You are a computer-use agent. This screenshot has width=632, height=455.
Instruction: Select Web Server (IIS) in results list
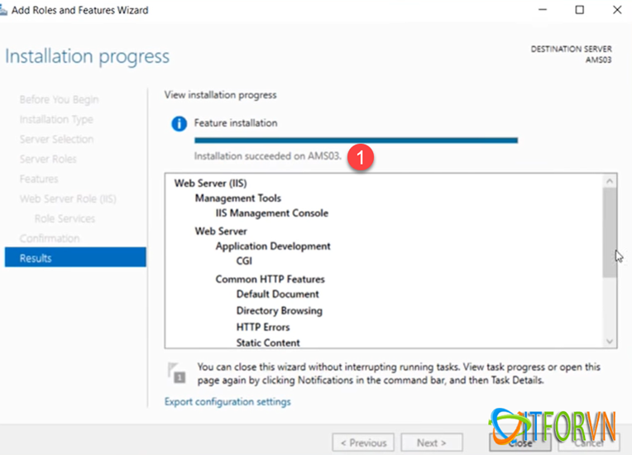pos(210,184)
